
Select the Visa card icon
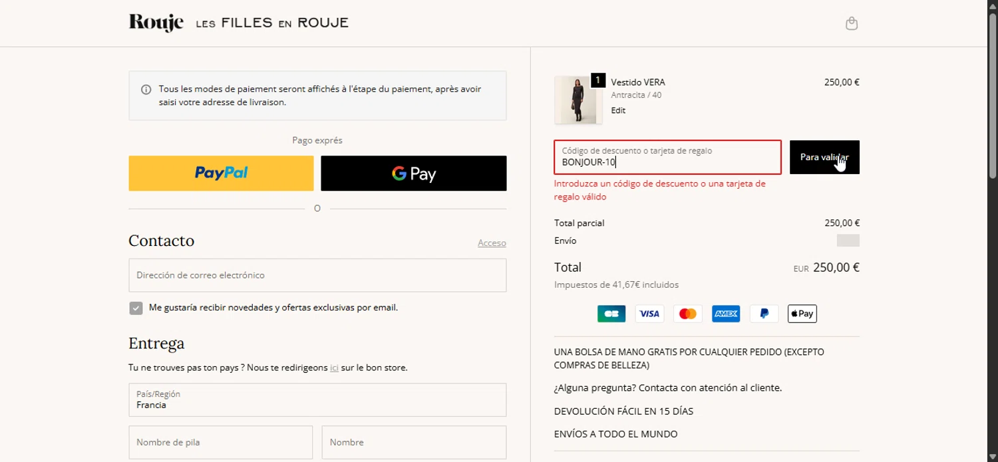click(649, 314)
